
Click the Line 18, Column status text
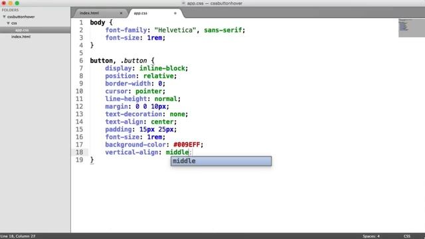click(18, 236)
